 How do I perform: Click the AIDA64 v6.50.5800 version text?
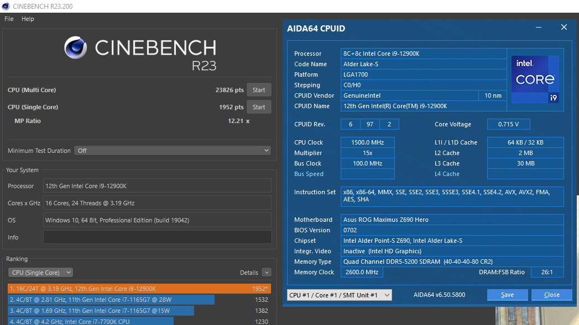coord(439,295)
